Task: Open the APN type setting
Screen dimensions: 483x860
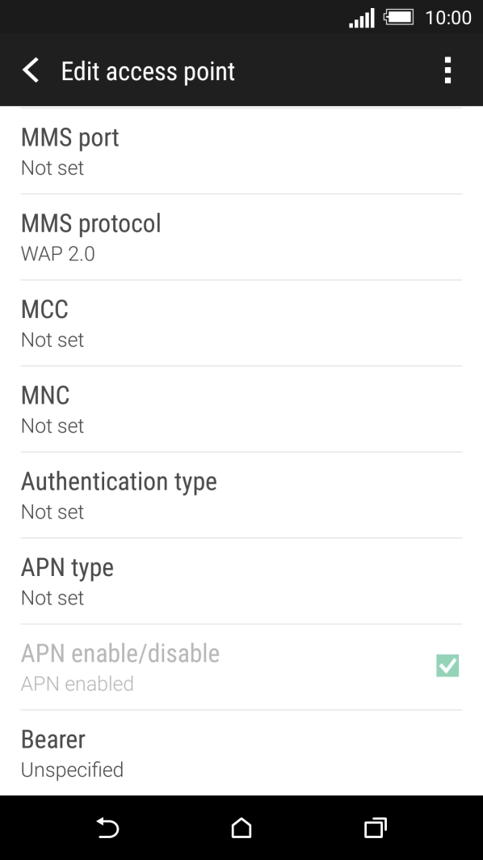Action: 241,582
